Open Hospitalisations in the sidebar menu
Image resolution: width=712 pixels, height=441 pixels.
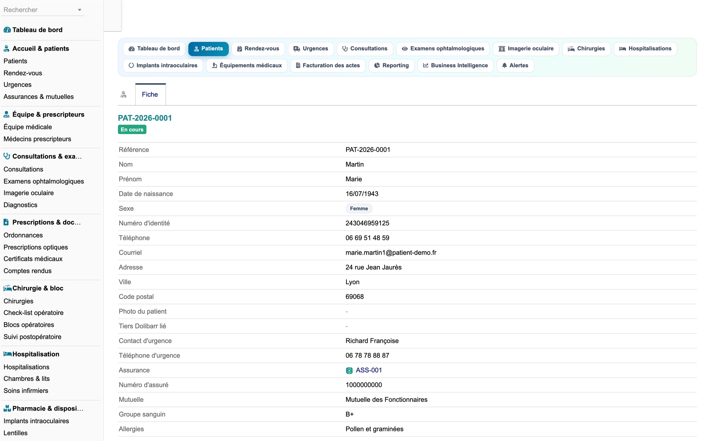26,367
